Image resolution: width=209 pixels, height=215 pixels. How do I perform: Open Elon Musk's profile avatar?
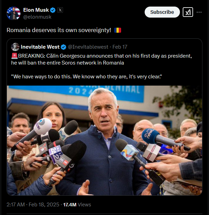[13, 13]
